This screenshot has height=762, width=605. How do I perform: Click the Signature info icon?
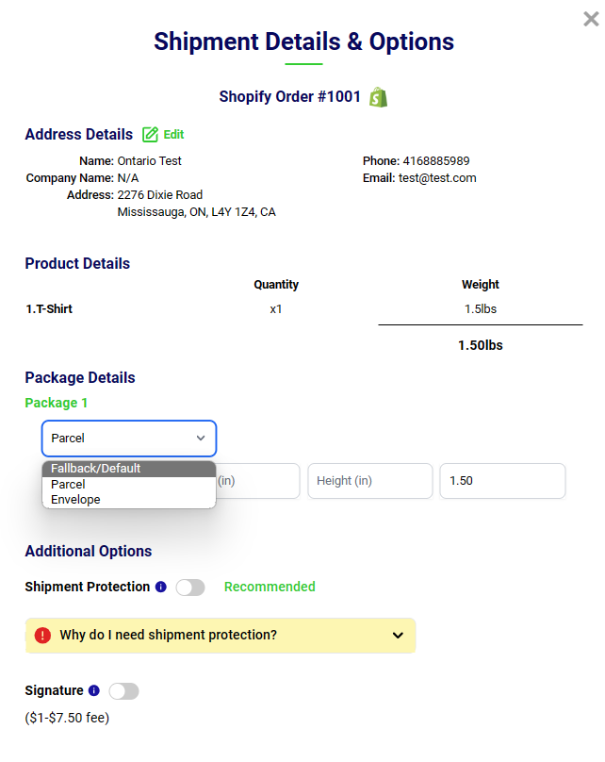[93, 691]
